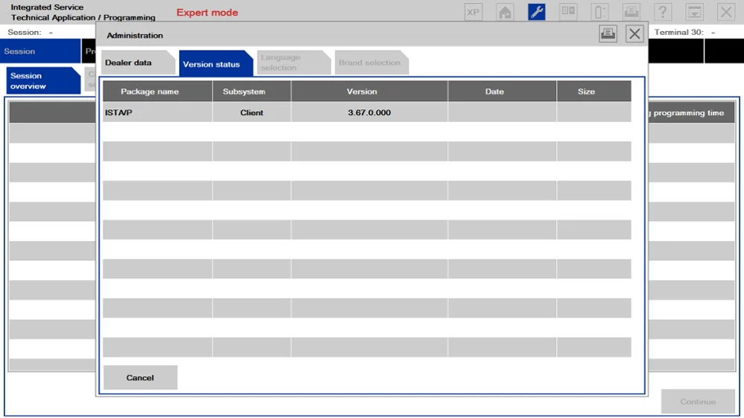Go to home screen via house icon

[505, 13]
